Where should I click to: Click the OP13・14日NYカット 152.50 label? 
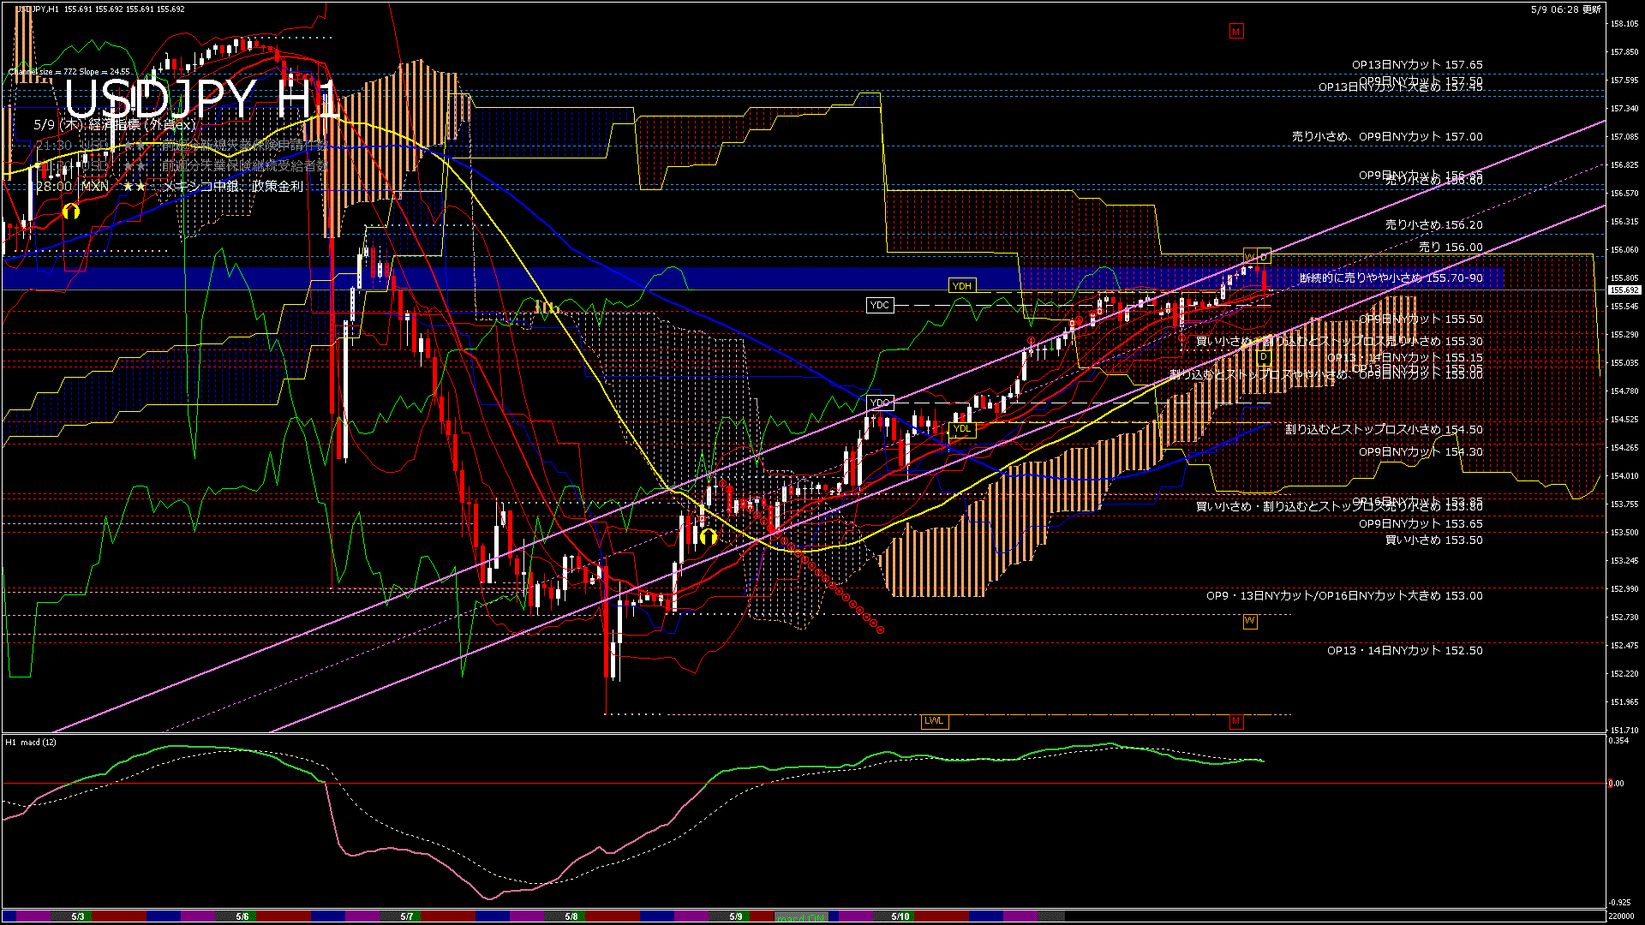coord(1404,651)
